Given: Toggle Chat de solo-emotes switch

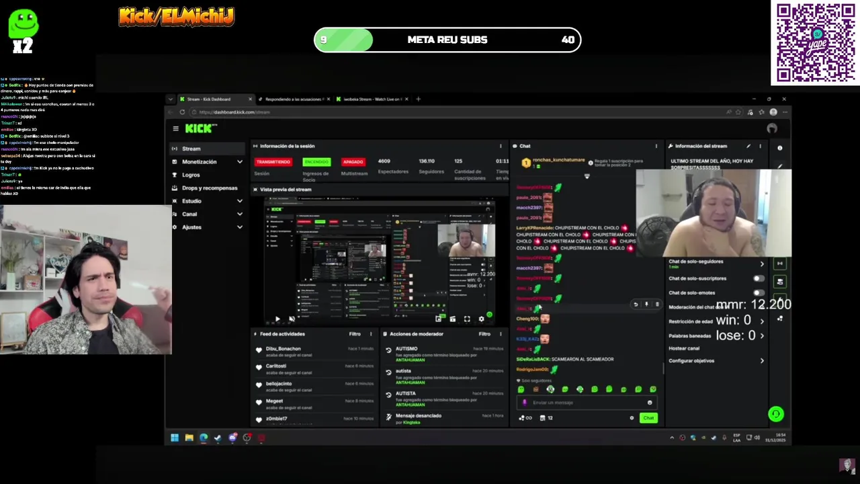Looking at the screenshot, I should click(x=759, y=293).
